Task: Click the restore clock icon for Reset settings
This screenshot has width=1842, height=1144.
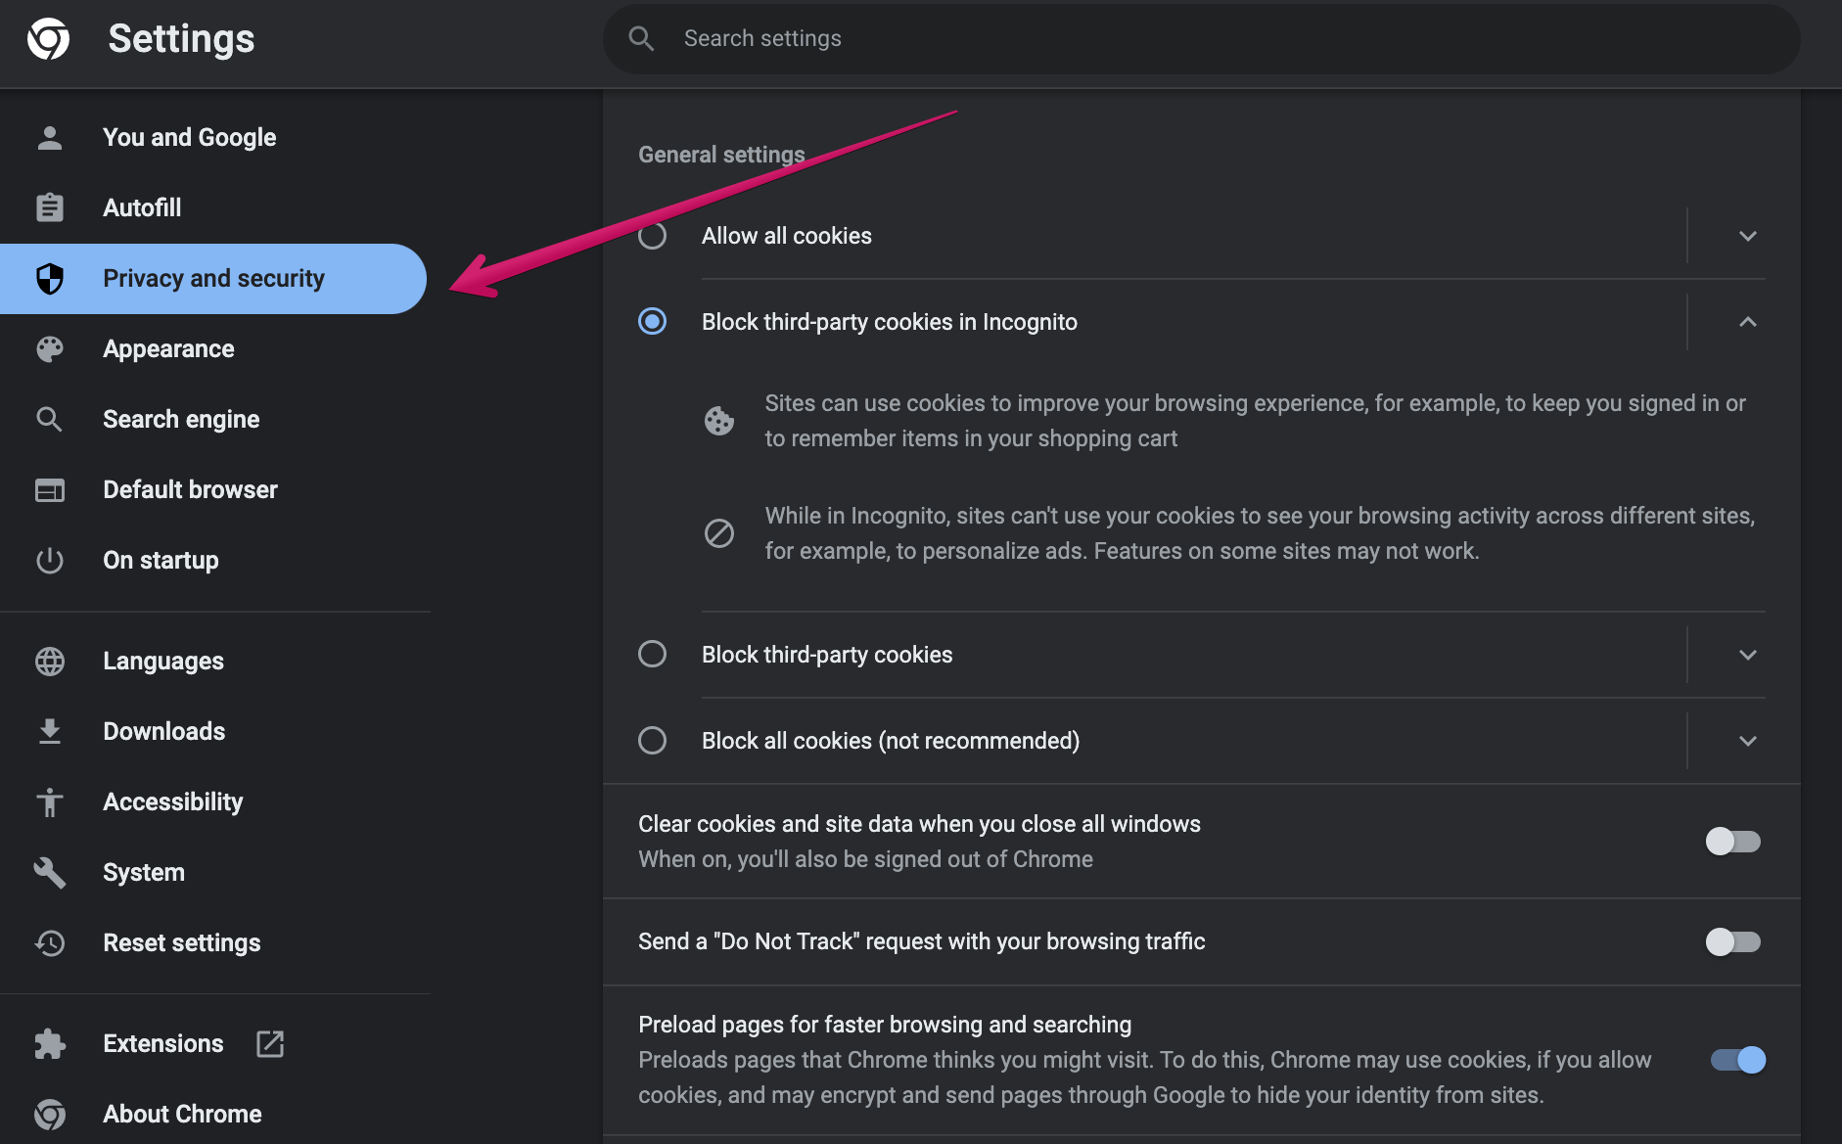Action: tap(49, 942)
